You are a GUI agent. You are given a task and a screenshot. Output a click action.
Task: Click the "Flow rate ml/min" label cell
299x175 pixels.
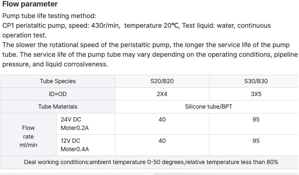pyautogui.click(x=28, y=136)
